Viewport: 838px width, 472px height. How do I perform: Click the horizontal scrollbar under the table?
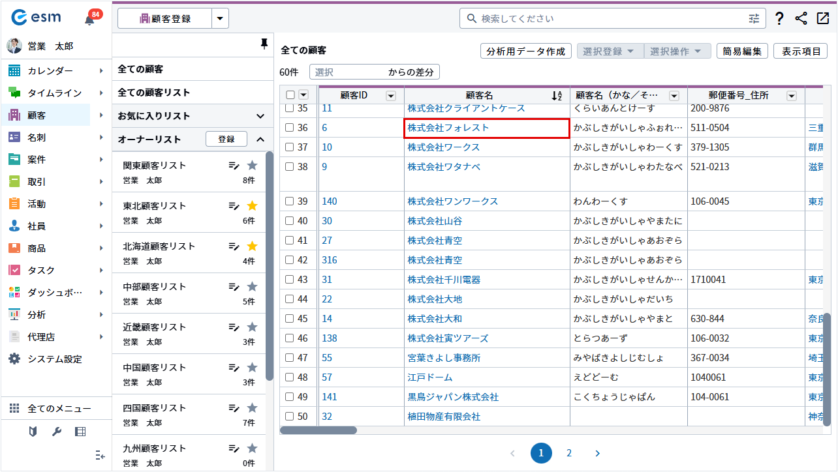[x=318, y=430]
